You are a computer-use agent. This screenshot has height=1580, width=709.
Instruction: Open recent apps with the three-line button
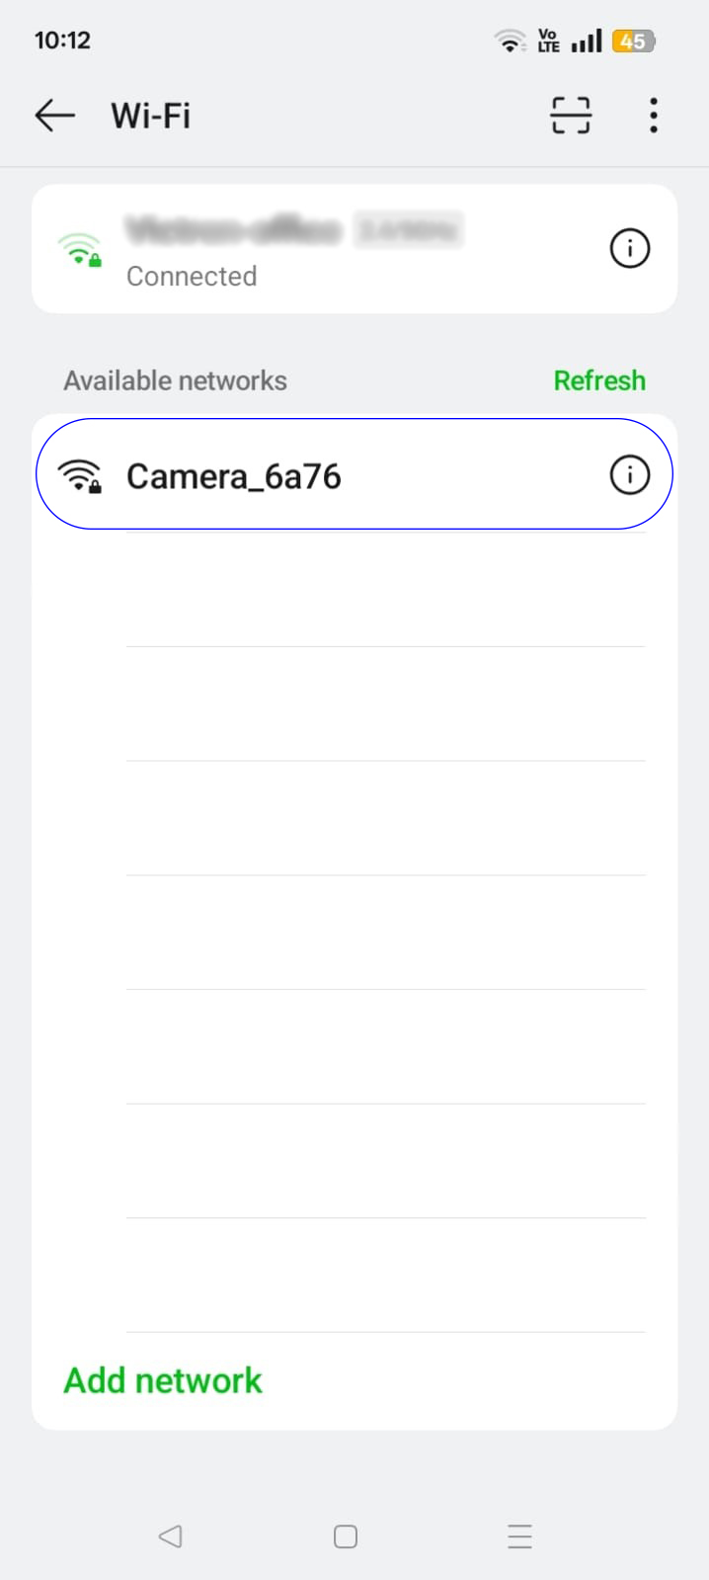pyautogui.click(x=519, y=1537)
